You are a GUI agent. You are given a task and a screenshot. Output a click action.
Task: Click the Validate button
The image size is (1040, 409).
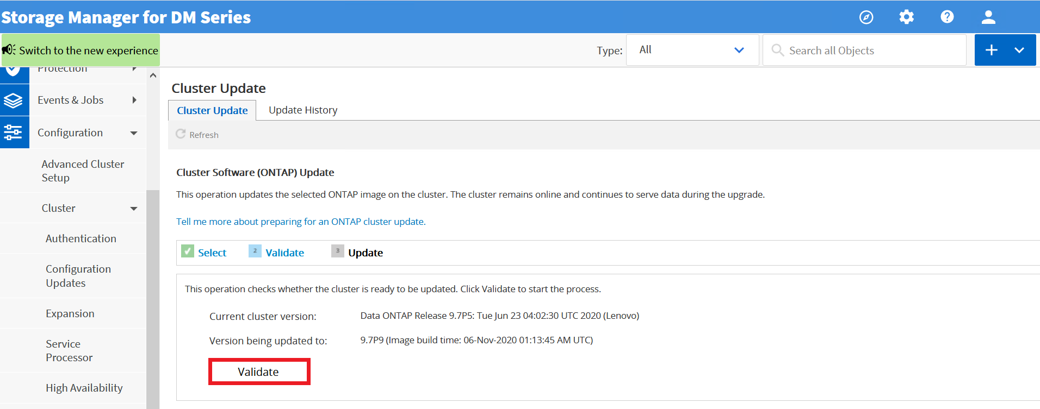pyautogui.click(x=259, y=372)
